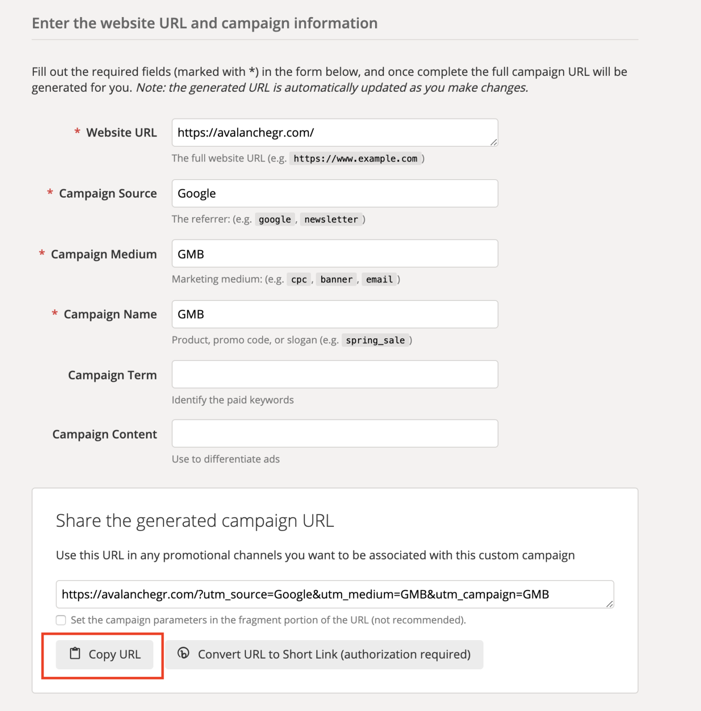Click the google example chip
Viewport: 701px width, 711px height.
(x=275, y=219)
